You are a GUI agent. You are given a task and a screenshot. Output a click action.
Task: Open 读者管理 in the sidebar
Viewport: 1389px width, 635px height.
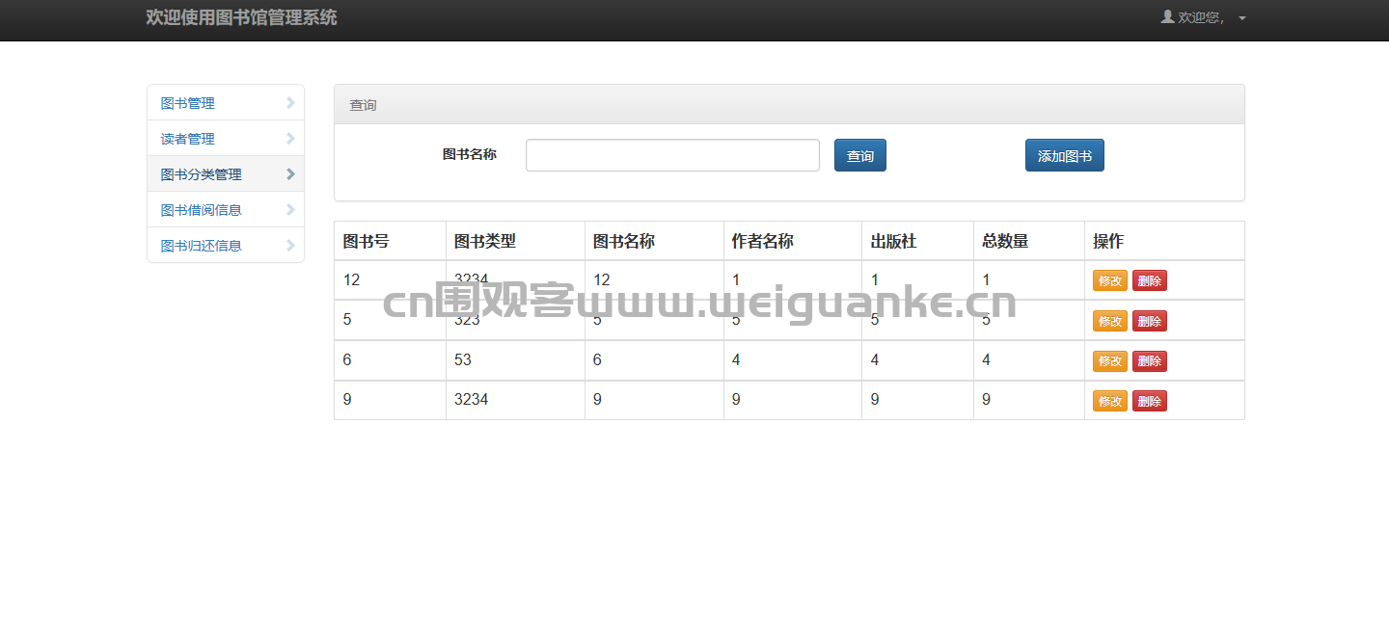226,138
